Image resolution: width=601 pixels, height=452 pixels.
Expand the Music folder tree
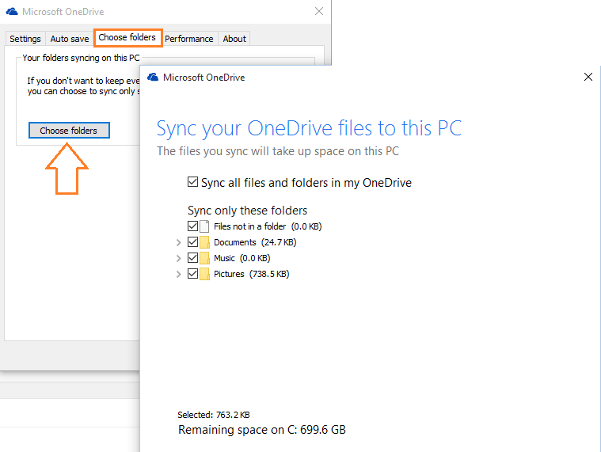coord(179,258)
